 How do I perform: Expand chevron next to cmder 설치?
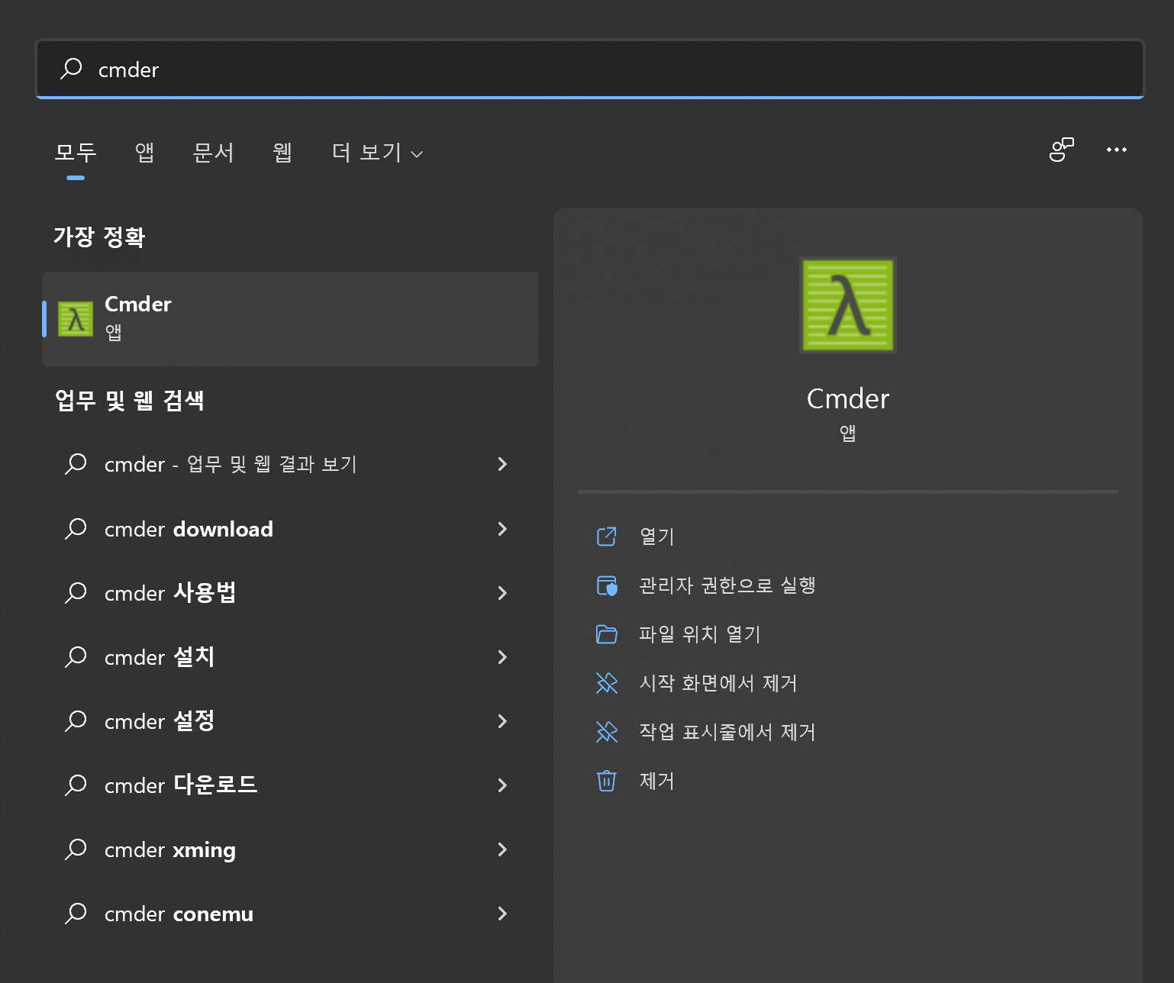tap(502, 657)
